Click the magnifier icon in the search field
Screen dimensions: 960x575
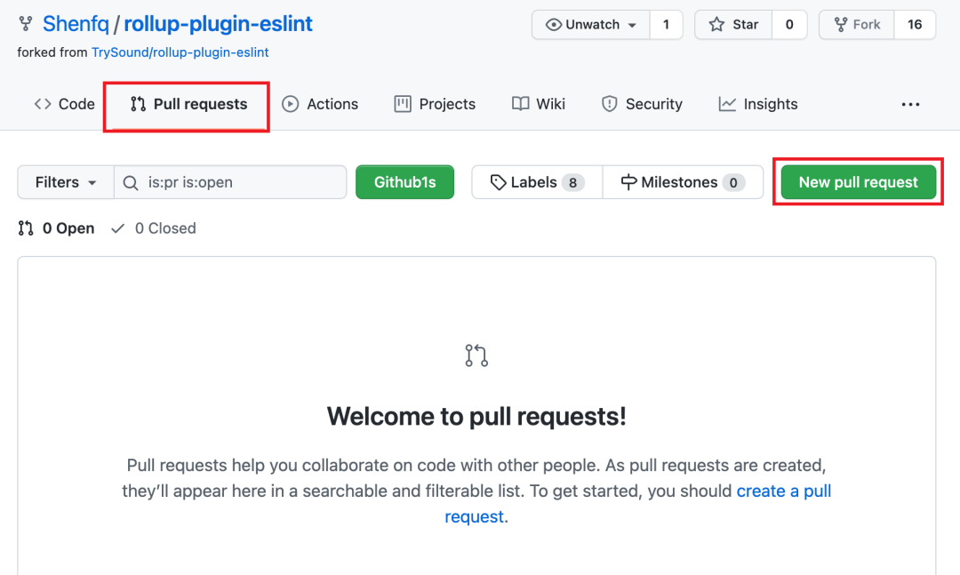[x=131, y=182]
